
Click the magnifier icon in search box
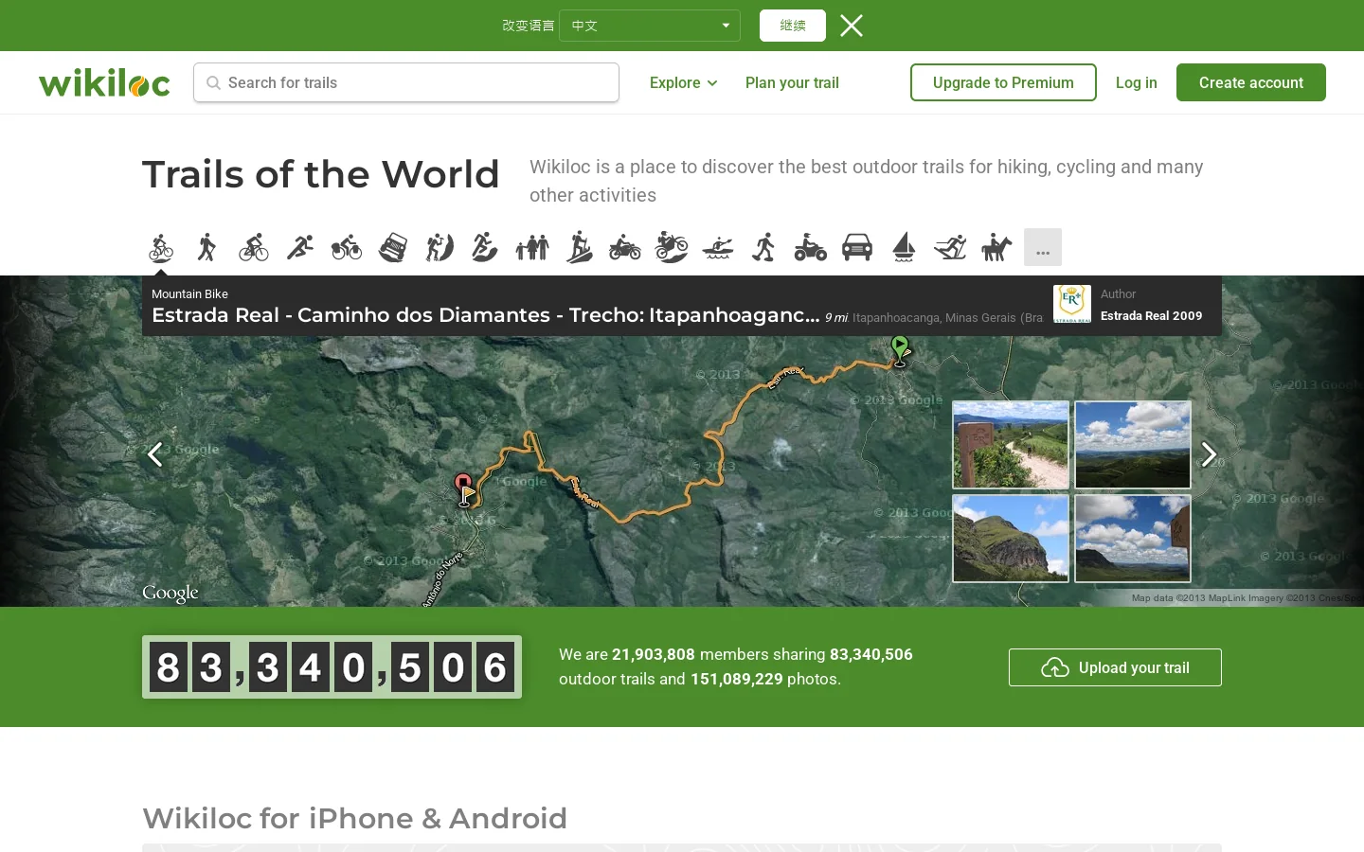point(213,83)
